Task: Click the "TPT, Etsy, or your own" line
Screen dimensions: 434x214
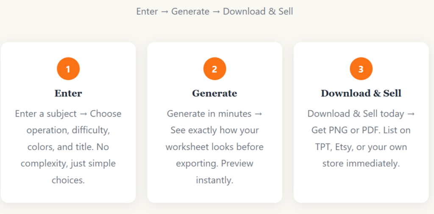Action: (361, 147)
